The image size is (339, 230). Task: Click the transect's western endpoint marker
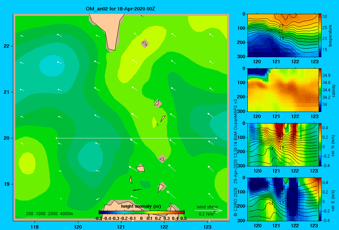click(56, 138)
